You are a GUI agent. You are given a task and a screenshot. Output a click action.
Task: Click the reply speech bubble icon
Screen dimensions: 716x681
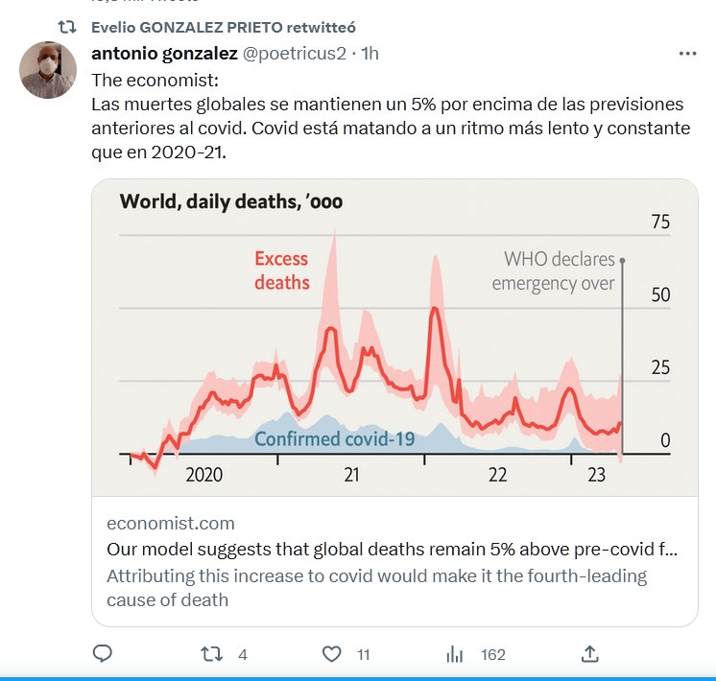pyautogui.click(x=103, y=654)
